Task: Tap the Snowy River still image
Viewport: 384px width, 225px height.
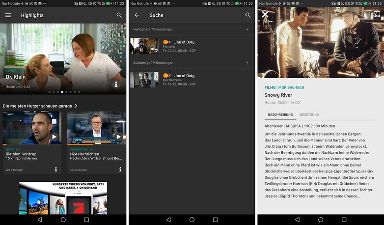Action: coord(321,42)
